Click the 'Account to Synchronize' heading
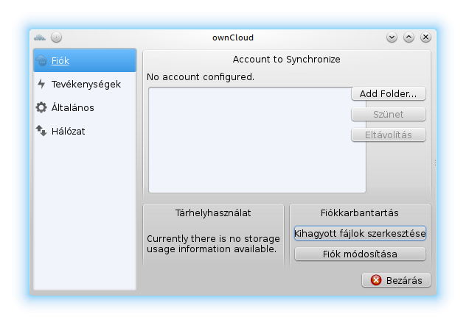 (287, 60)
